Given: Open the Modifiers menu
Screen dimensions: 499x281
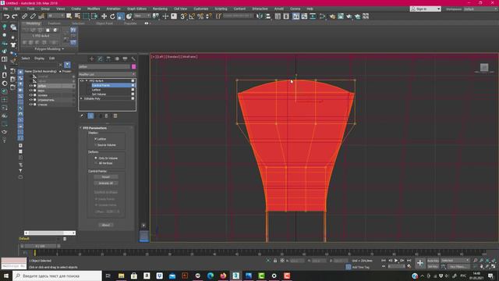Looking at the screenshot, I should pyautogui.click(x=94, y=9).
